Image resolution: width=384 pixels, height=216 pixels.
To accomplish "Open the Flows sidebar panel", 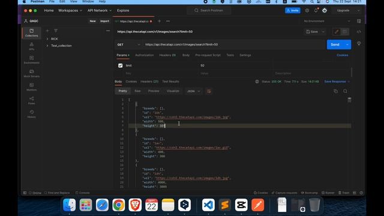I will [x=32, y=100].
